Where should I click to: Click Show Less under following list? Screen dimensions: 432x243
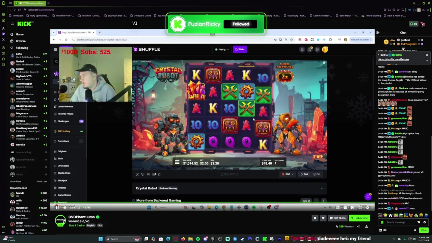click(x=42, y=182)
